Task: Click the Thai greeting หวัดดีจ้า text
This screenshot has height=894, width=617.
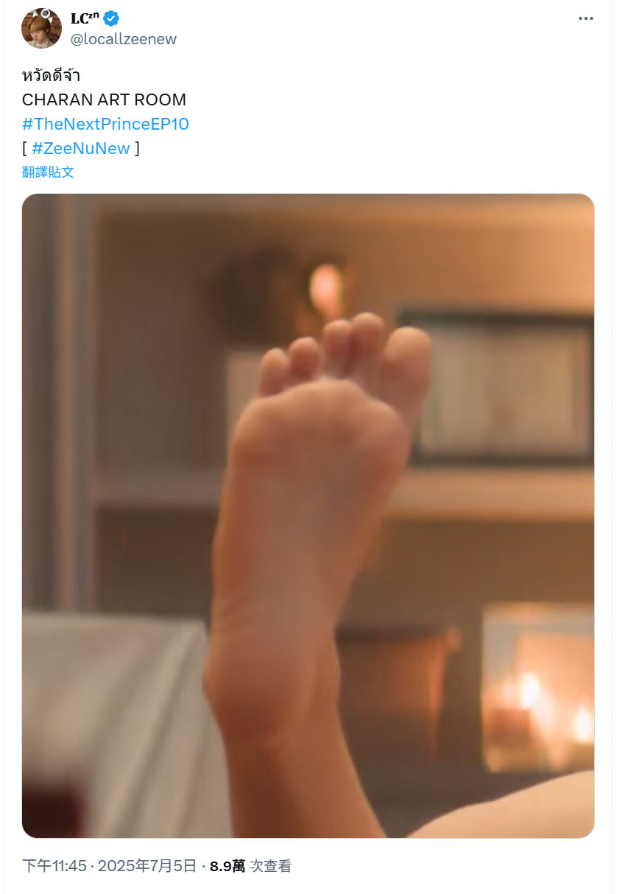Action: 52,75
